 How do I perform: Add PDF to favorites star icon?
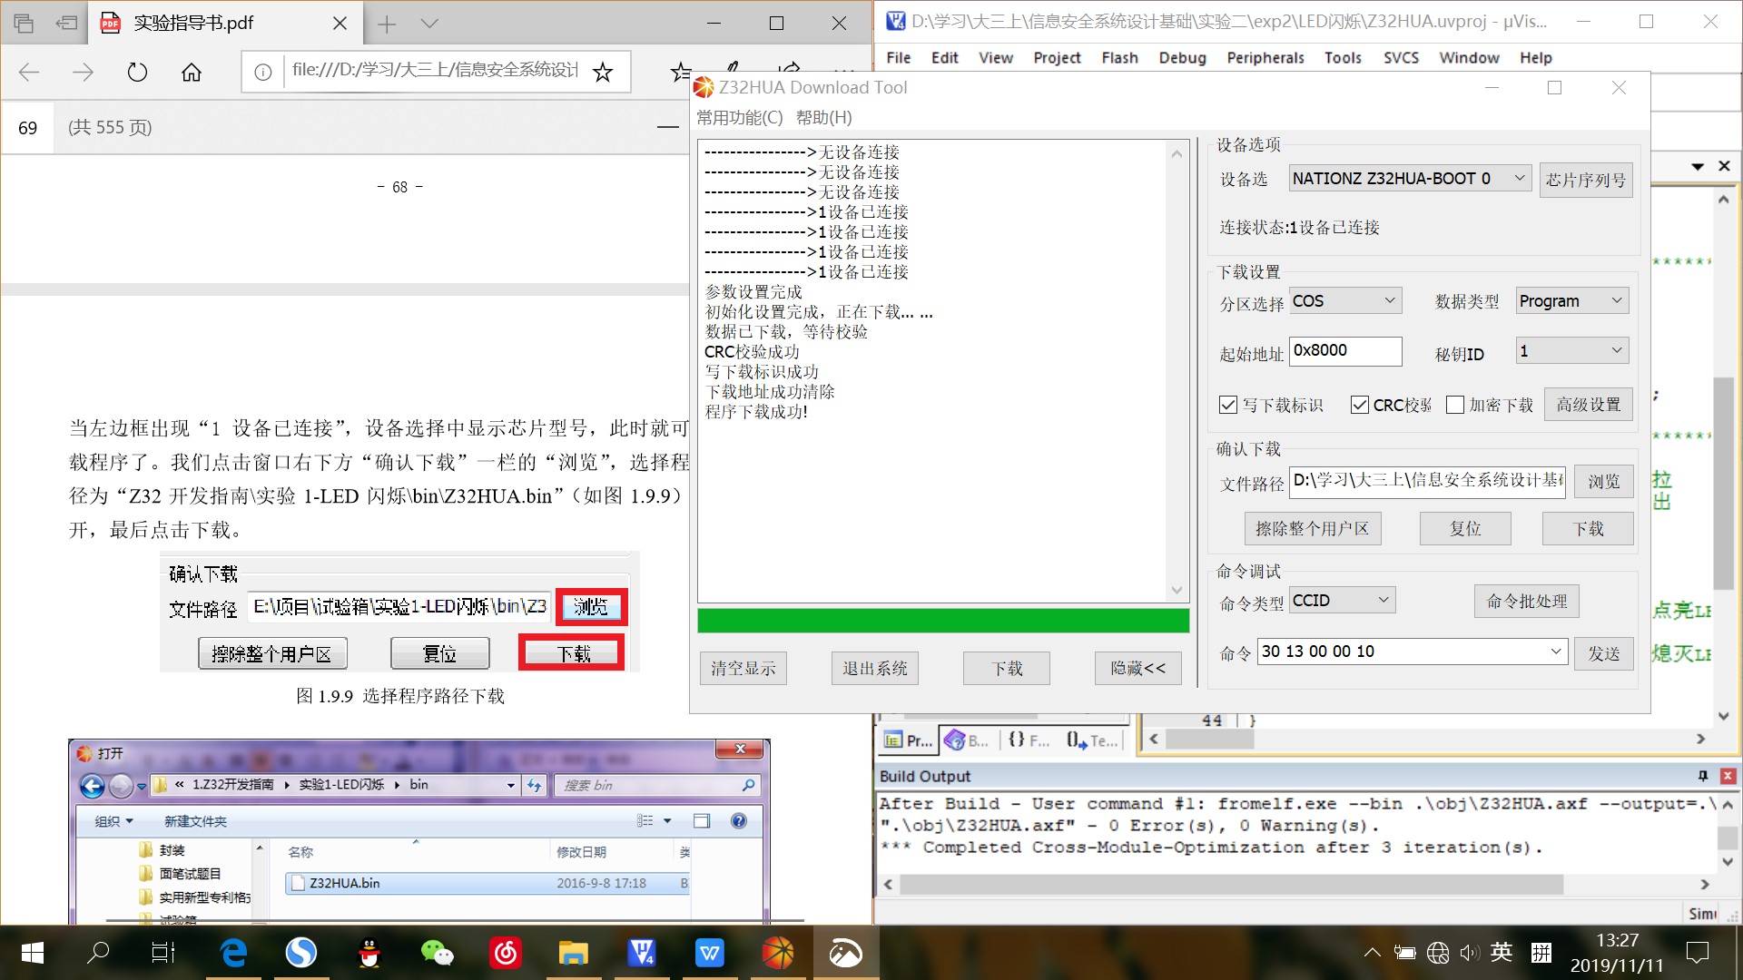[603, 72]
